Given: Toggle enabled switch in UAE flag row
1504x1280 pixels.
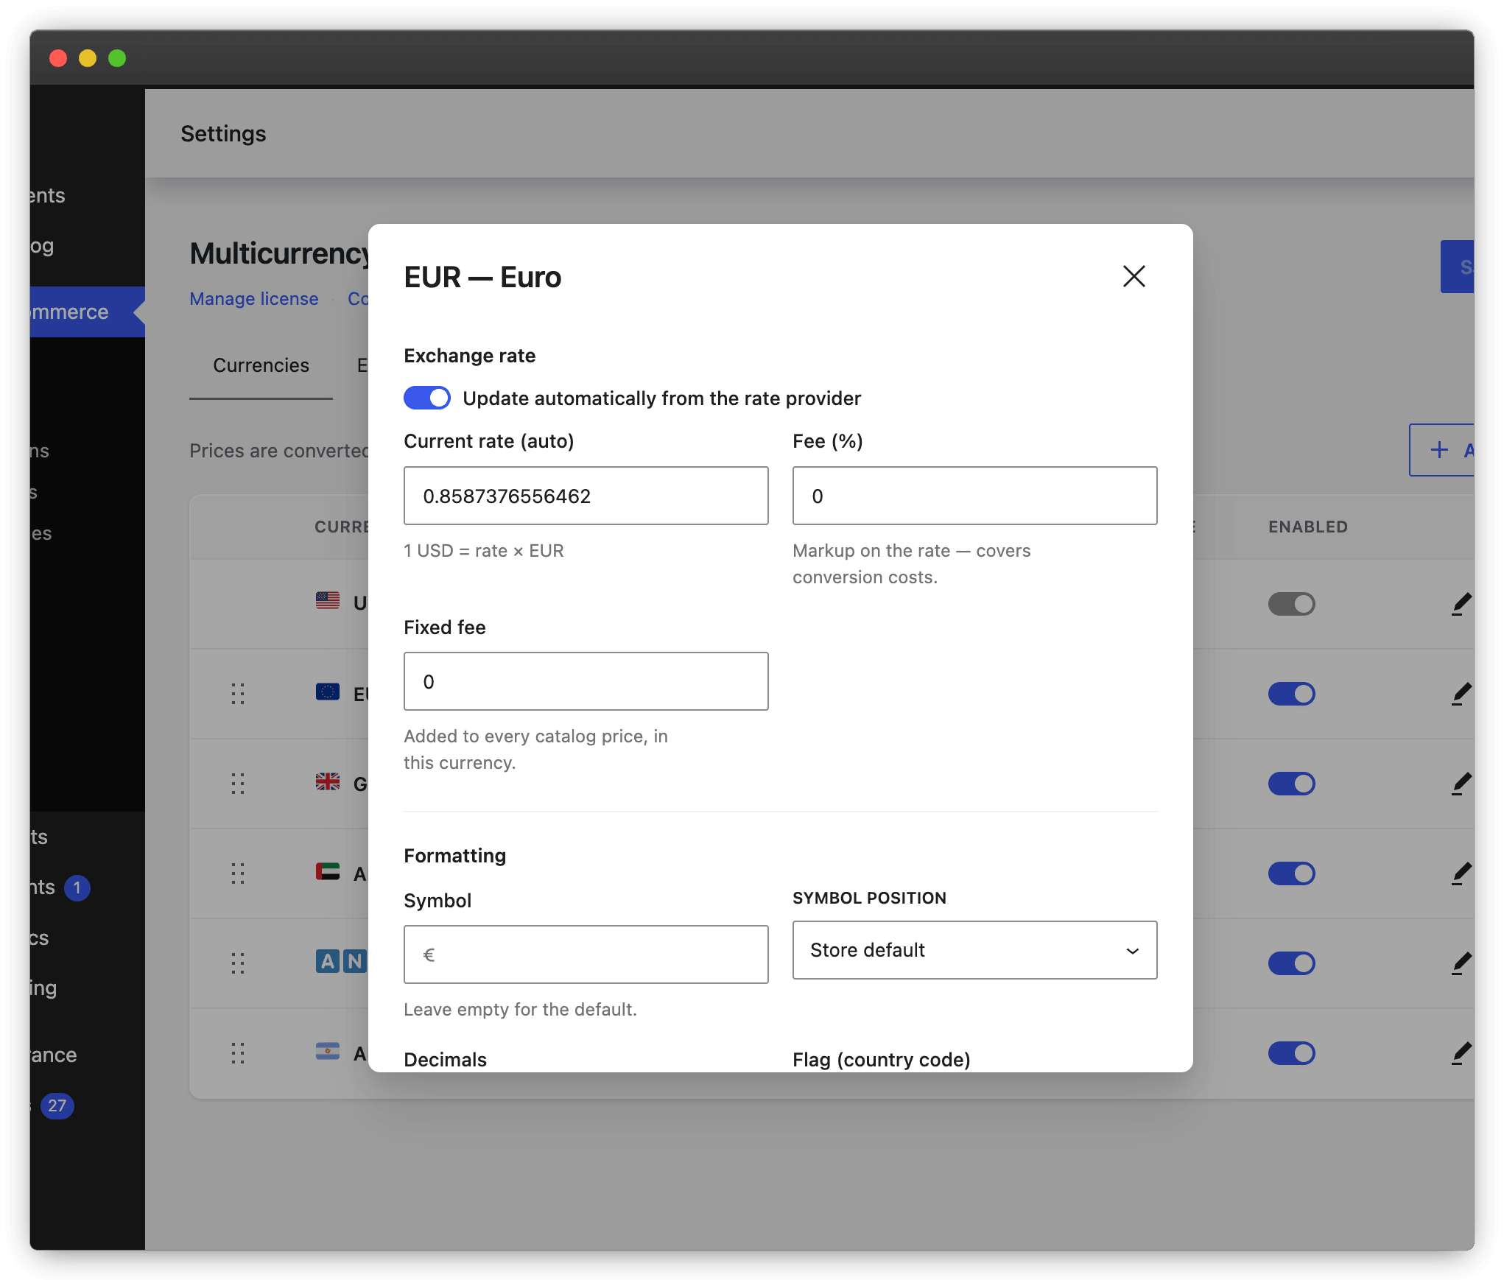Looking at the screenshot, I should (1291, 873).
